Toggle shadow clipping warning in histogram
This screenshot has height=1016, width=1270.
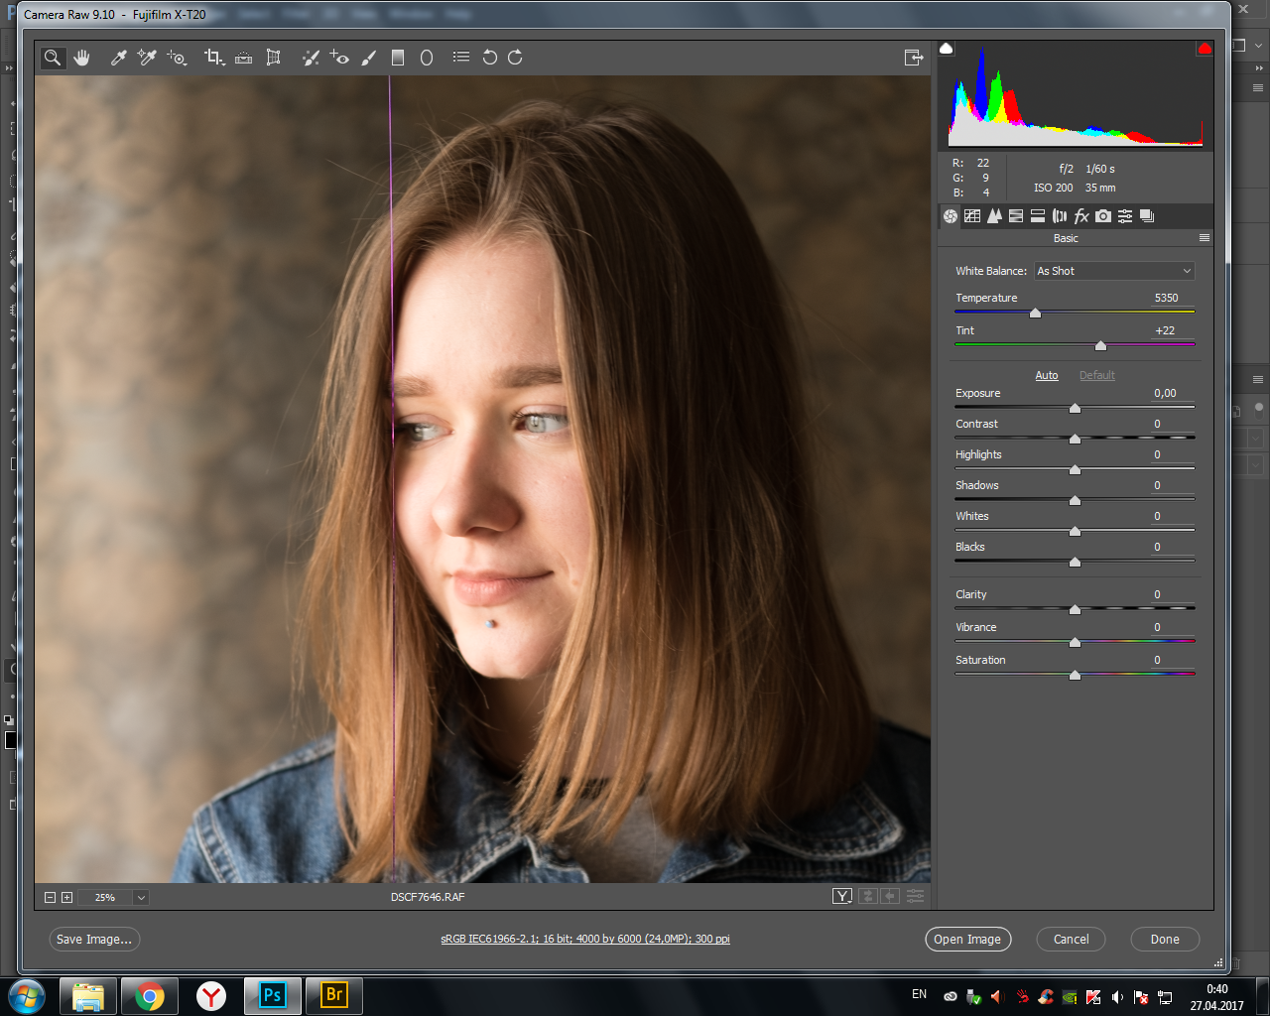947,49
